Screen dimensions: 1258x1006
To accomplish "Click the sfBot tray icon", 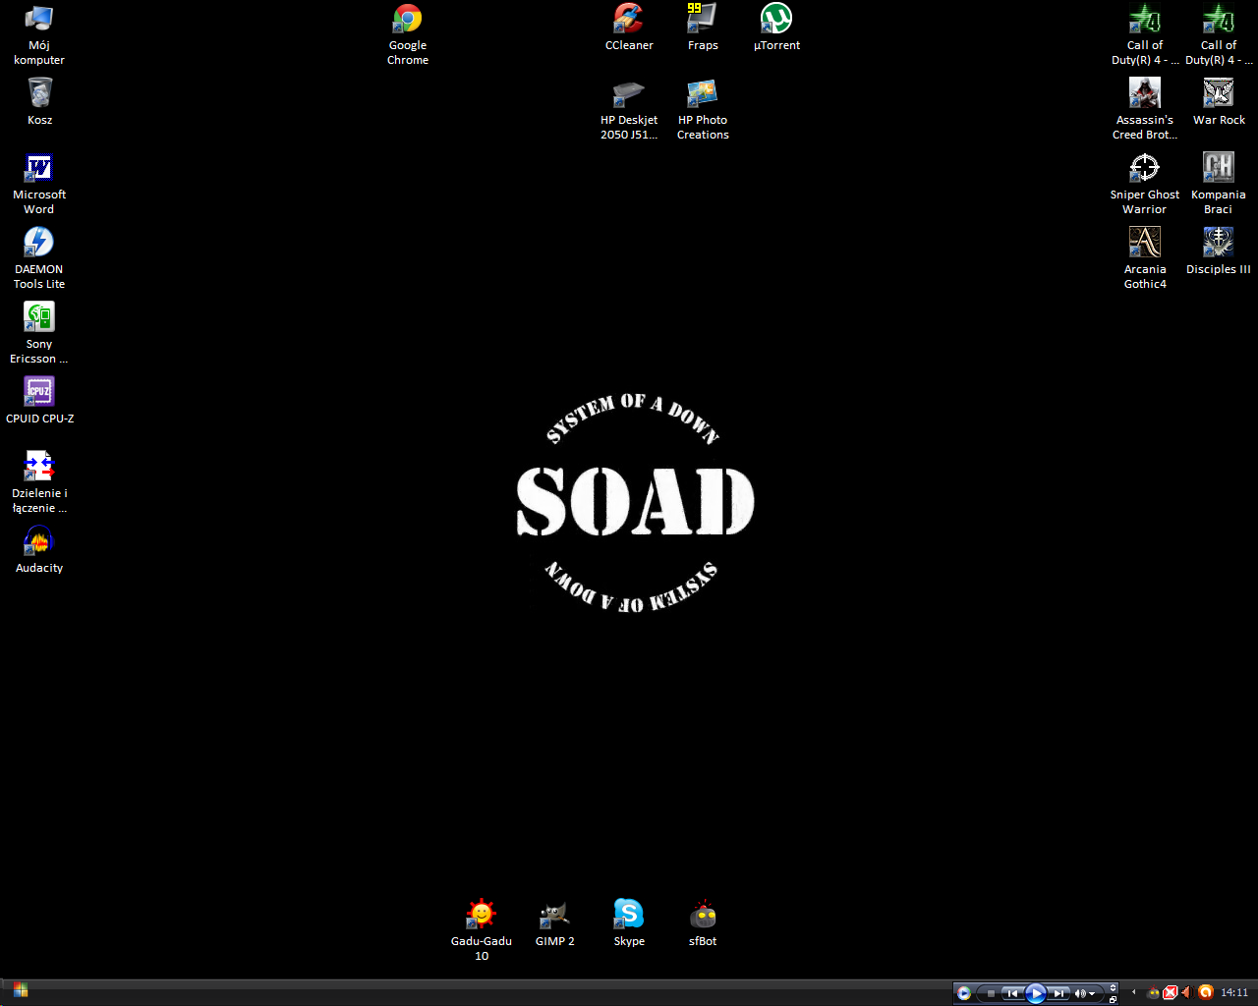I will (x=1153, y=992).
